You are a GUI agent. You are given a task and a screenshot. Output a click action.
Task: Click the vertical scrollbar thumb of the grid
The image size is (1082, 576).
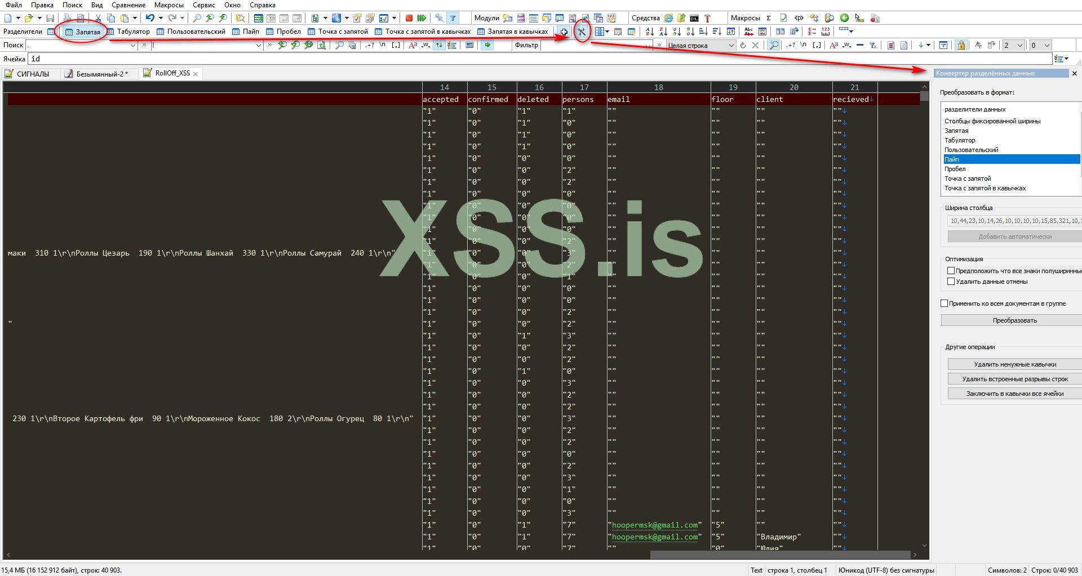[924, 96]
